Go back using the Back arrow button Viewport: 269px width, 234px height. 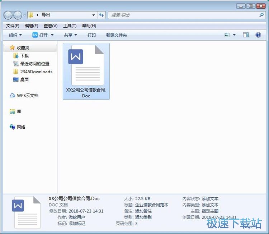click(8, 15)
